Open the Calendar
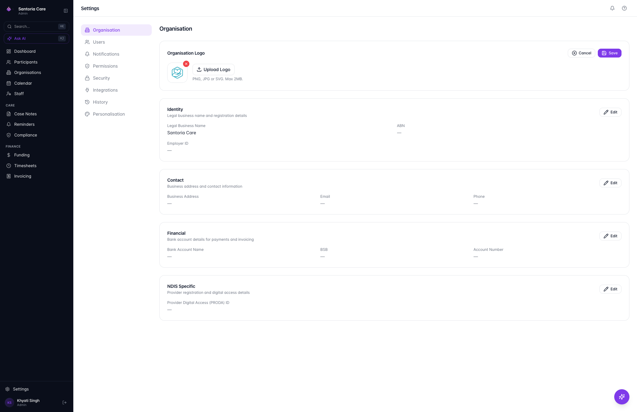This screenshot has width=637, height=412. pyautogui.click(x=36, y=83)
